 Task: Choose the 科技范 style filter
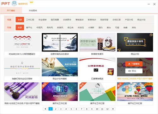pos(81,28)
